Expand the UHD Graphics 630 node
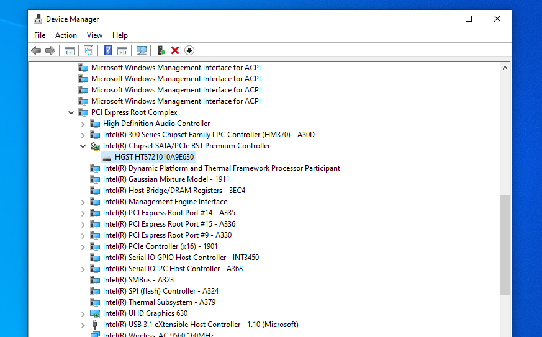Image resolution: width=542 pixels, height=337 pixels. (83, 314)
